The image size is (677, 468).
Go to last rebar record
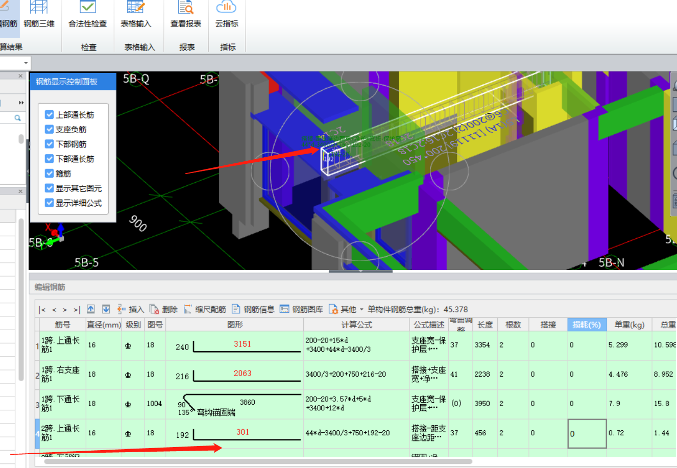(77, 309)
